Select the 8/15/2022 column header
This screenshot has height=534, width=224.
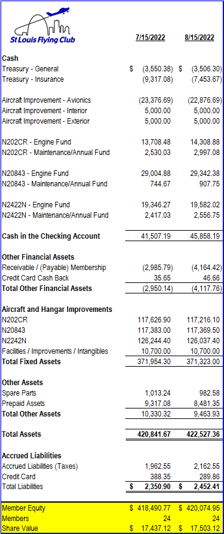[199, 38]
